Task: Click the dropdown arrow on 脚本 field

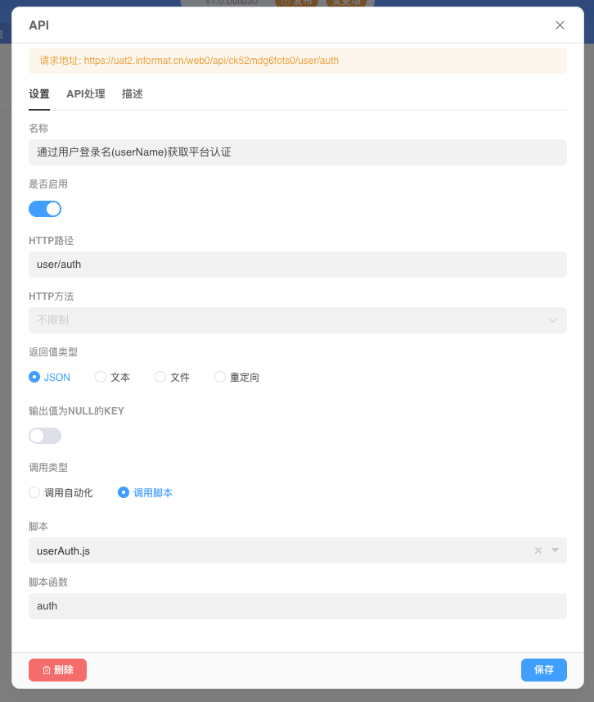Action: pyautogui.click(x=553, y=550)
